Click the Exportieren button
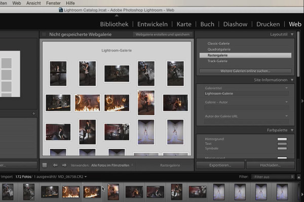 pos(220,165)
